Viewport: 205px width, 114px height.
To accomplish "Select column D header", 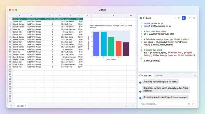I will point(49,16).
